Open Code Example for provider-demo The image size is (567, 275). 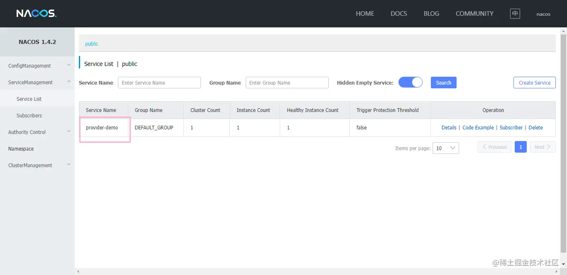[478, 128]
